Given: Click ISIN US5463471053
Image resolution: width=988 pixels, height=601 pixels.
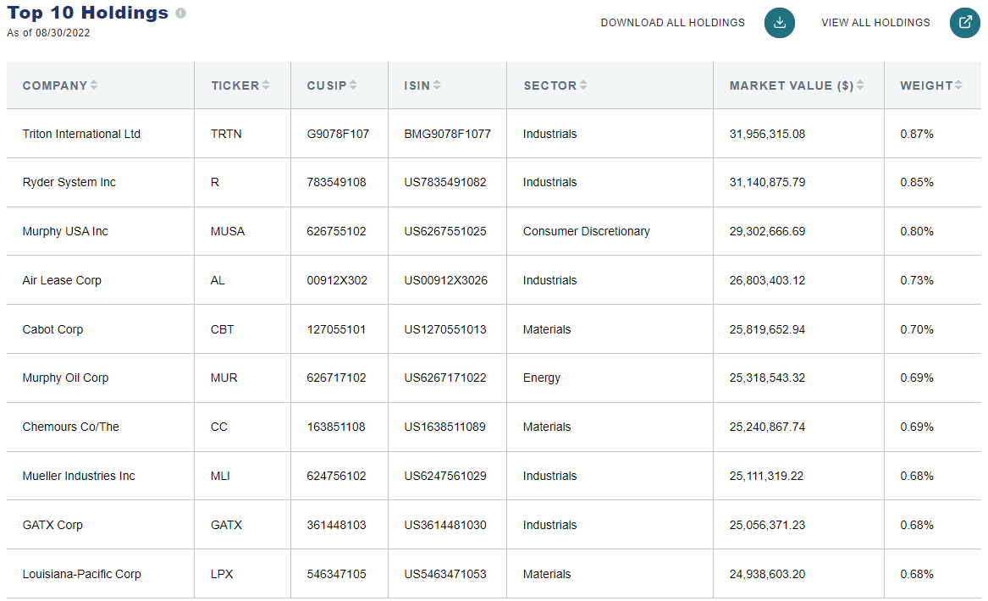Looking at the screenshot, I should (x=445, y=575).
